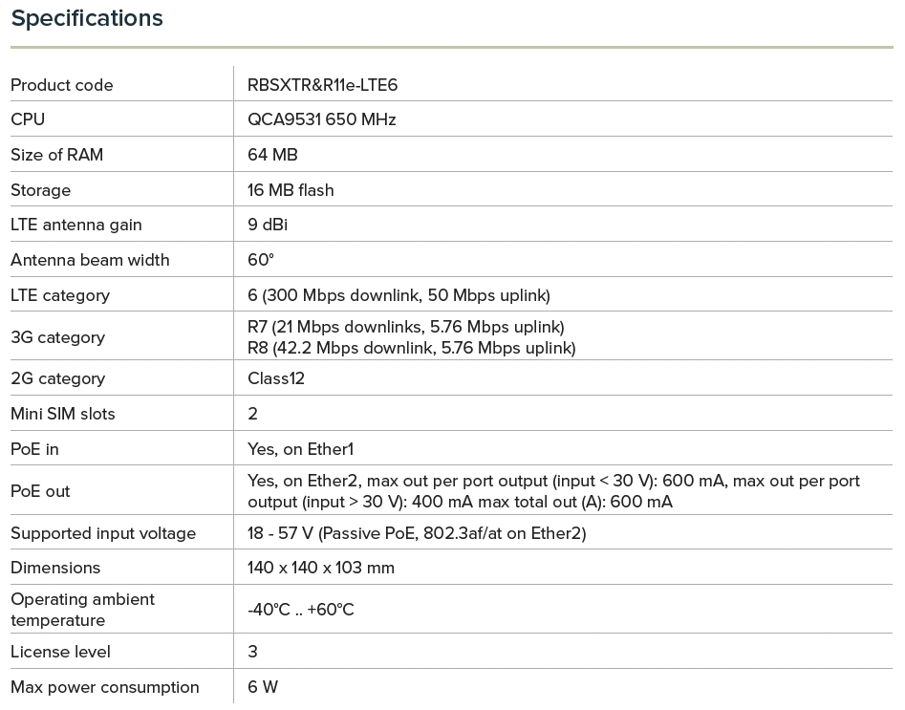Click the 9 dBi value

click(268, 225)
